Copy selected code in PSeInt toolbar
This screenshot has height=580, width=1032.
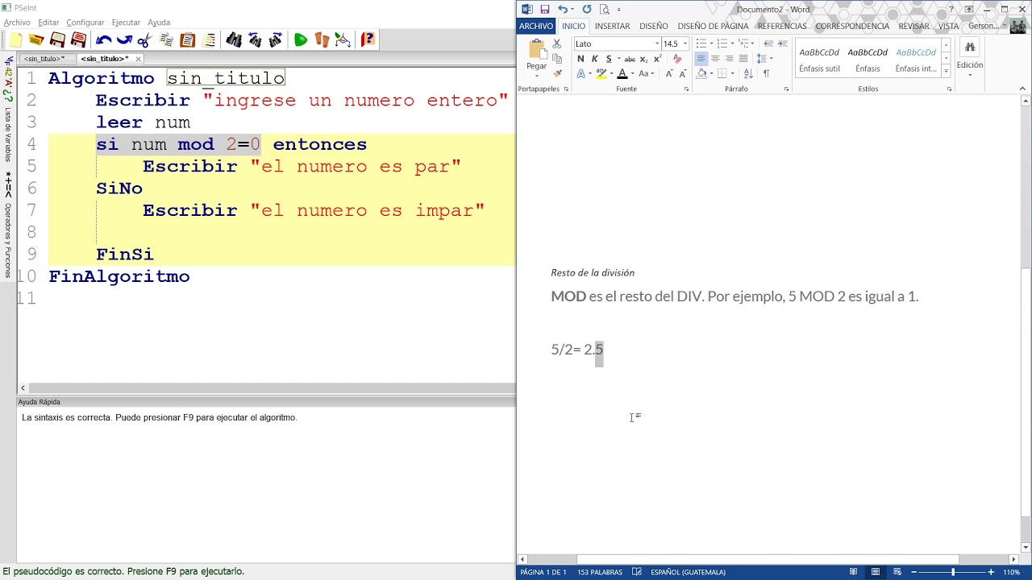coord(167,39)
